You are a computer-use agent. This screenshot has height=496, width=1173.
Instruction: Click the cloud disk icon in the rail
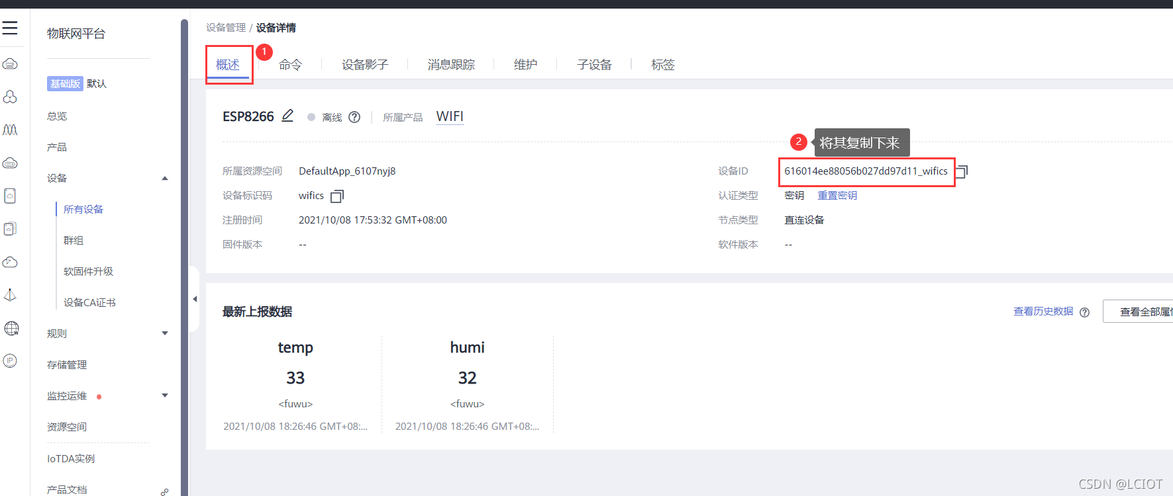(x=10, y=163)
